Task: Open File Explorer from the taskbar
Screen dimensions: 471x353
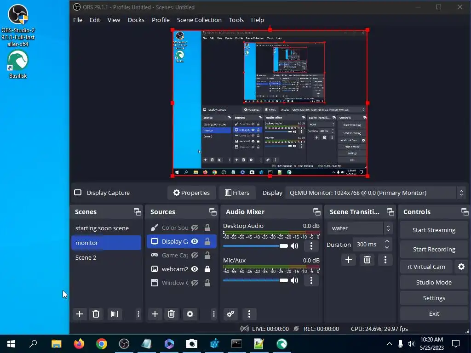Action: [x=56, y=344]
